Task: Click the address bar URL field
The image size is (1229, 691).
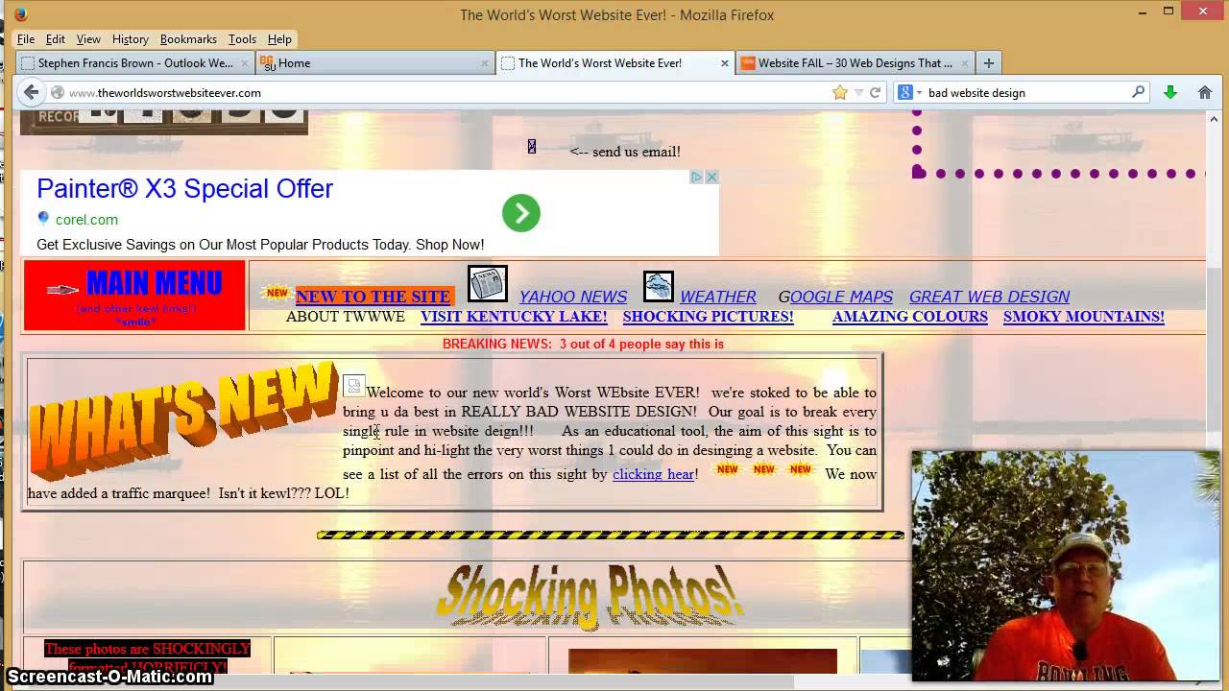Action: (442, 92)
